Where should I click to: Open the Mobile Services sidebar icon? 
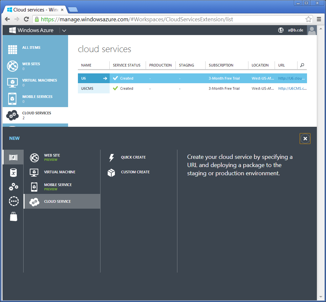pyautogui.click(x=12, y=99)
